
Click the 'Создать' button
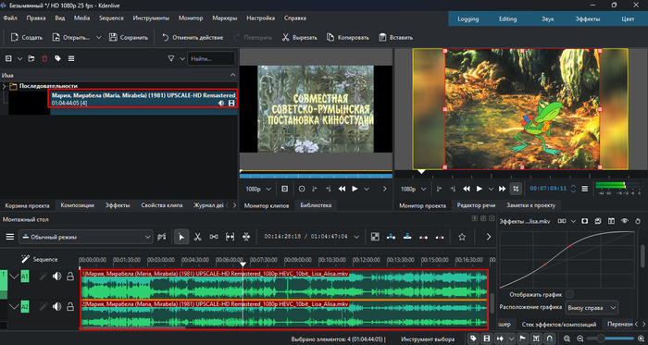[x=27, y=38]
